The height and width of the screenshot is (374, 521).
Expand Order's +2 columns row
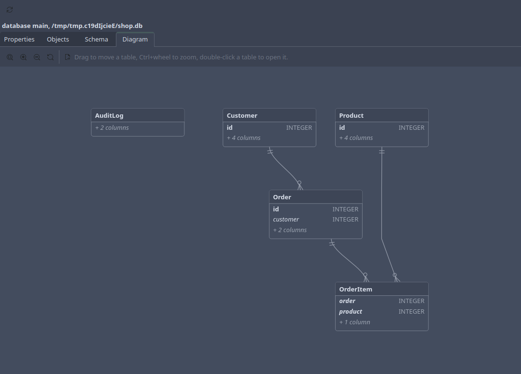pos(316,230)
